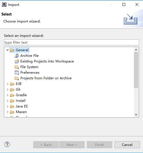The height and width of the screenshot is (153, 143).
Task: Click the type filter text field
Action: click(71, 42)
